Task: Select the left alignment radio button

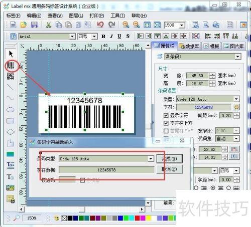Action: 196,188
